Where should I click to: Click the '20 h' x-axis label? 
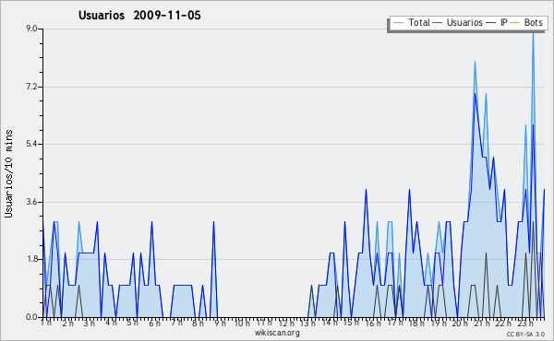pyautogui.click(x=460, y=323)
